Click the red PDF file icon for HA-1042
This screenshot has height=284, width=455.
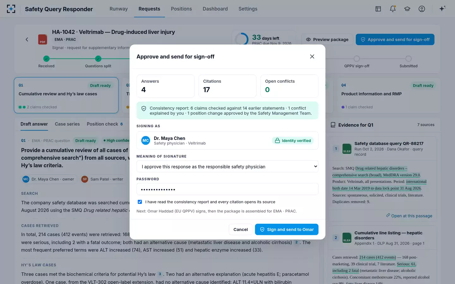[x=43, y=39]
